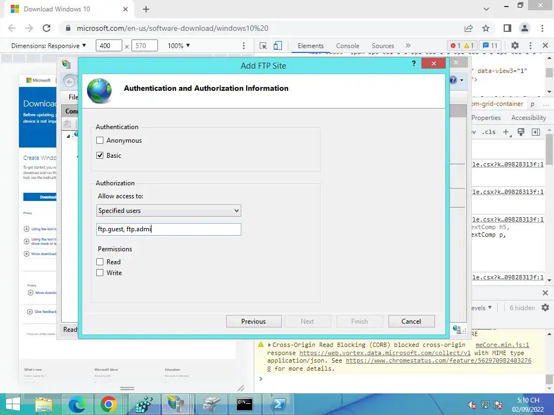Click the taskbar clock showing 5:10 CH

(528, 404)
